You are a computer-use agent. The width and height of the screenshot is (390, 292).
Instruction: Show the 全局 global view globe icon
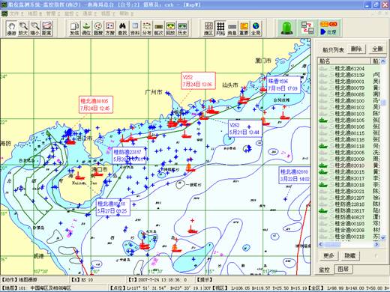[256, 28]
